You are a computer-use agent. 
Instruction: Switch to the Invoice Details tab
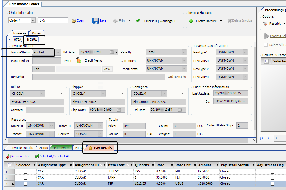[22, 148]
